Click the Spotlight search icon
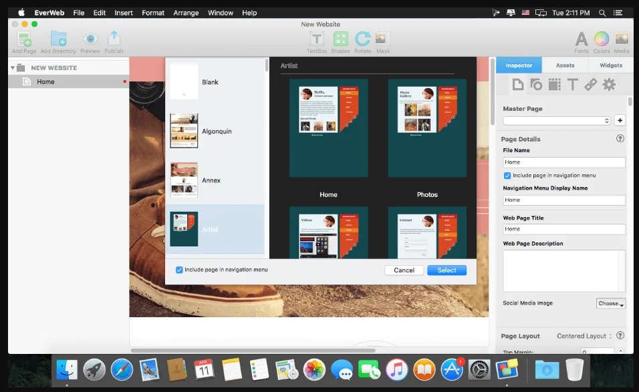Image resolution: width=639 pixels, height=392 pixels. tap(602, 13)
